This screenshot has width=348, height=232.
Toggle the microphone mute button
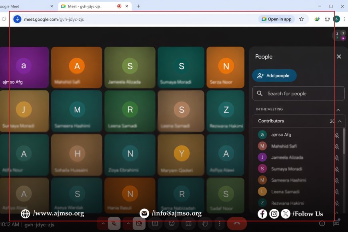point(114,223)
